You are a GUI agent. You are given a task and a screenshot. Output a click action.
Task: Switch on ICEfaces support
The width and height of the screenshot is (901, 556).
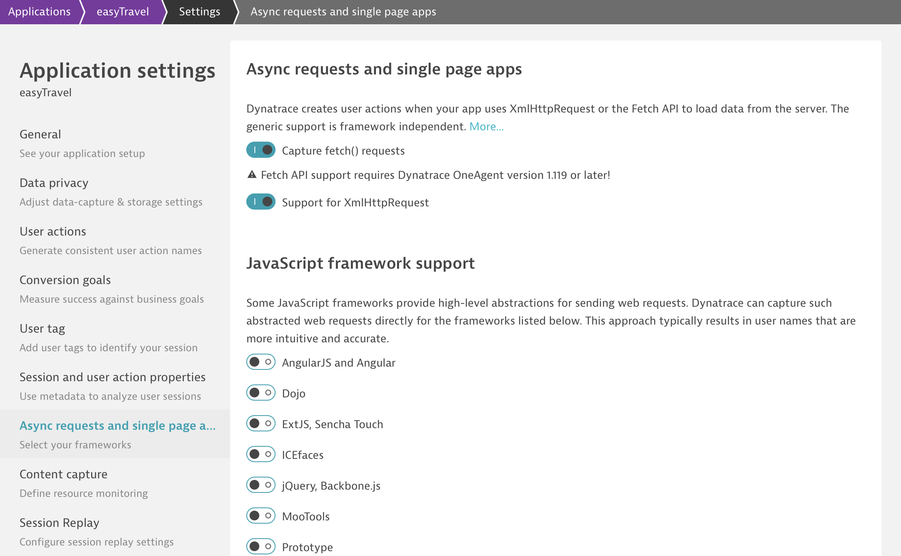coord(261,454)
